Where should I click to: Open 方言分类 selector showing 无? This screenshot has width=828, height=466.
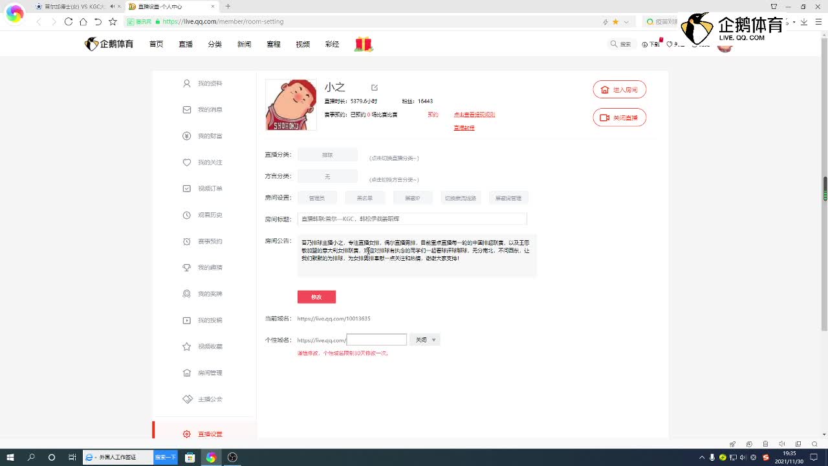[x=327, y=177]
